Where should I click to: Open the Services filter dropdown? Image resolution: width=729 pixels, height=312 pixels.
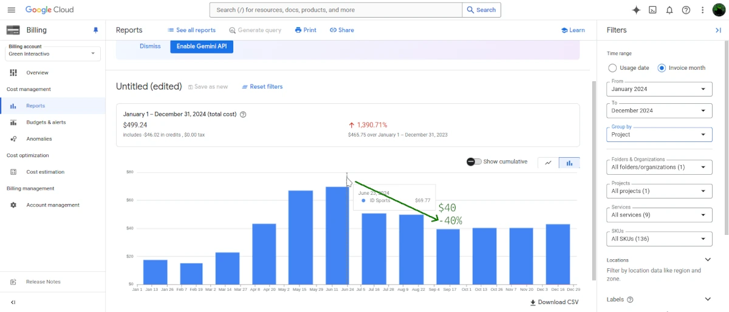pyautogui.click(x=659, y=215)
